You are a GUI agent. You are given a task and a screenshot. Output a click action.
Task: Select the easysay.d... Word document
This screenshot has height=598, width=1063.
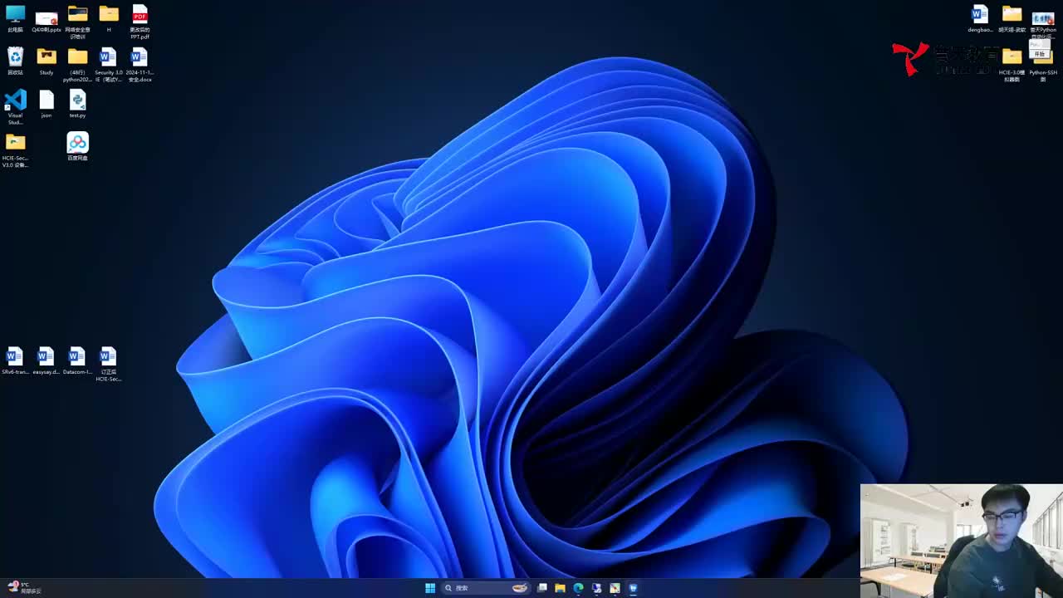[x=46, y=361]
